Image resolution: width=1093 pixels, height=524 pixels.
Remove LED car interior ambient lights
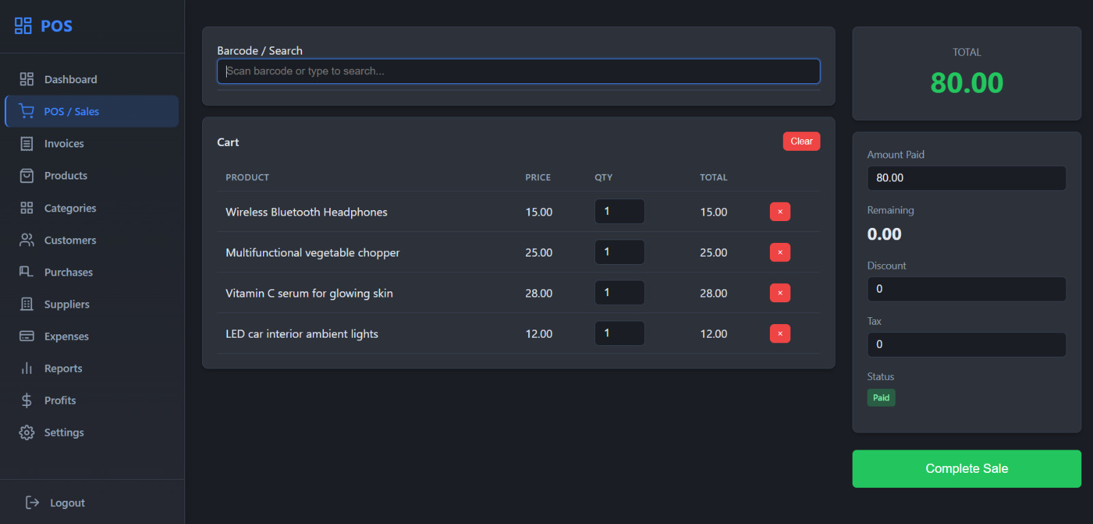pyautogui.click(x=780, y=334)
